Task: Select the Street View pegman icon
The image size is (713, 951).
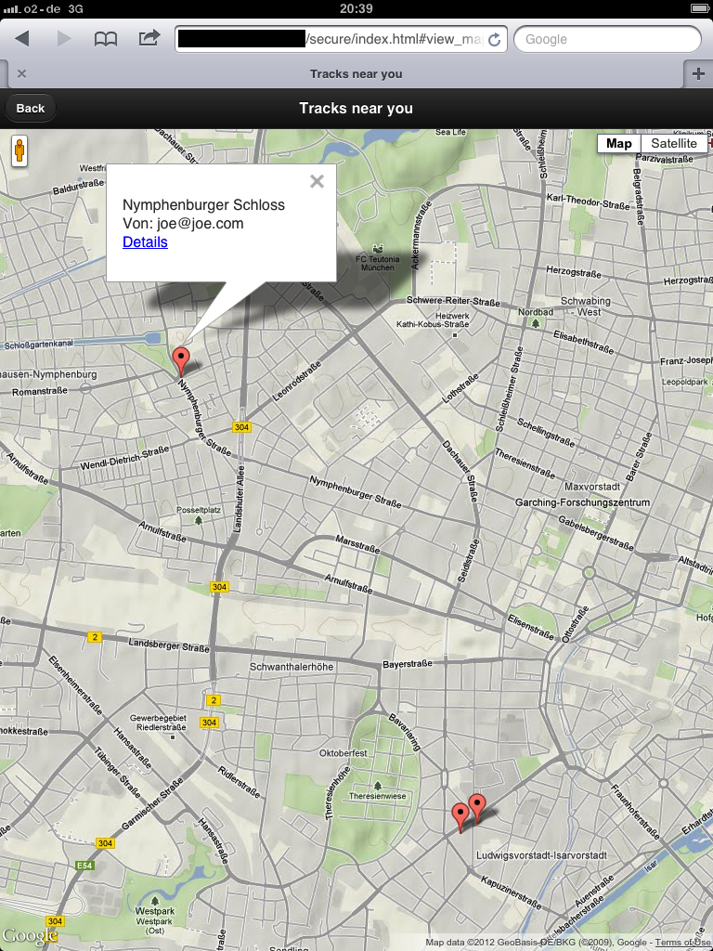Action: 19,150
